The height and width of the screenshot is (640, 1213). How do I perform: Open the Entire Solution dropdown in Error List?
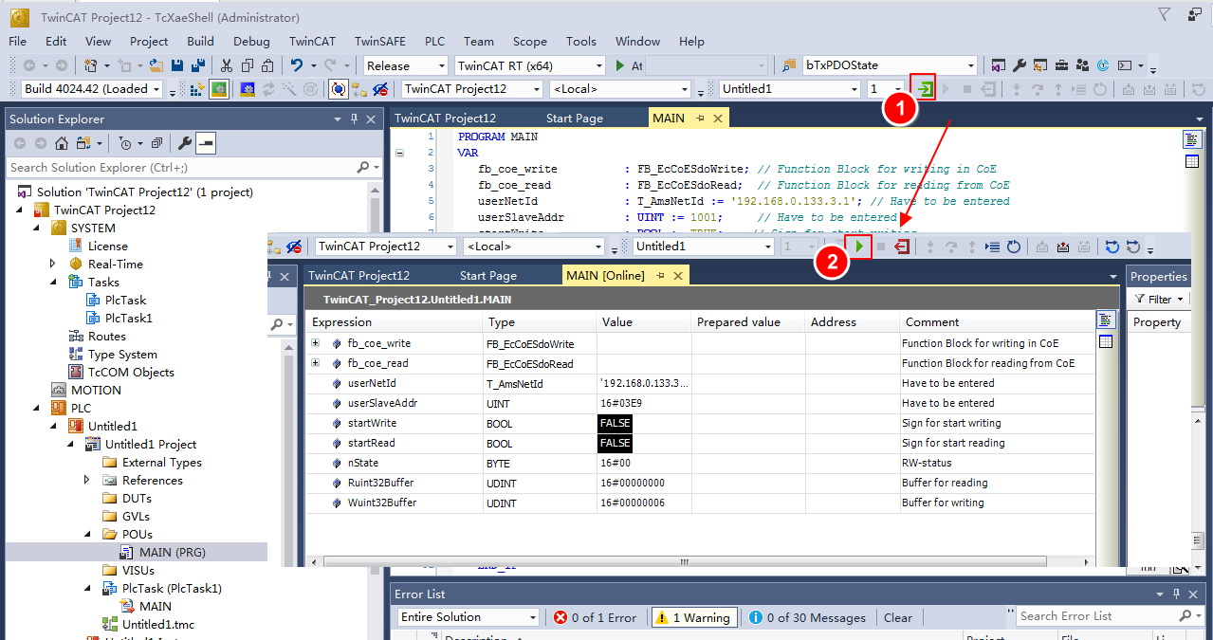point(469,617)
